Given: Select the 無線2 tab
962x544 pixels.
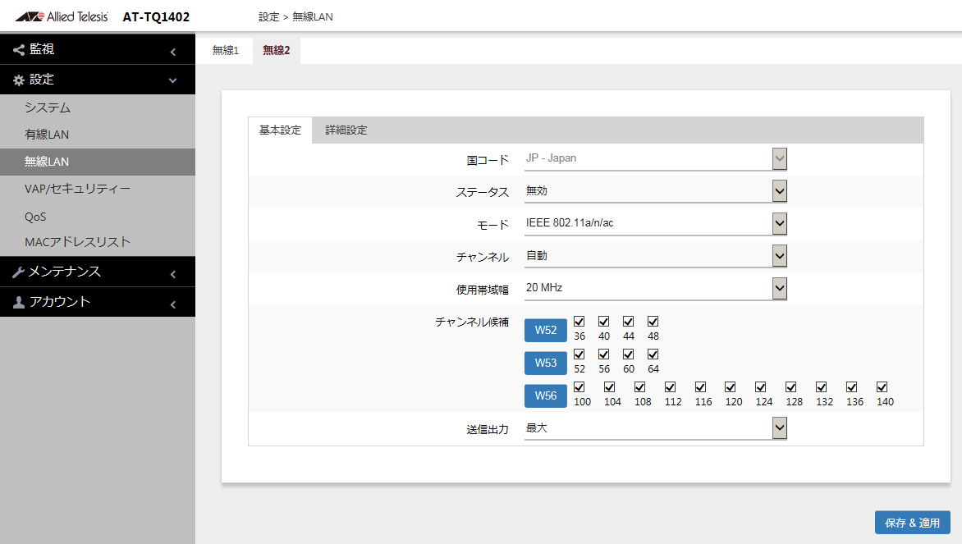Looking at the screenshot, I should click(x=276, y=50).
